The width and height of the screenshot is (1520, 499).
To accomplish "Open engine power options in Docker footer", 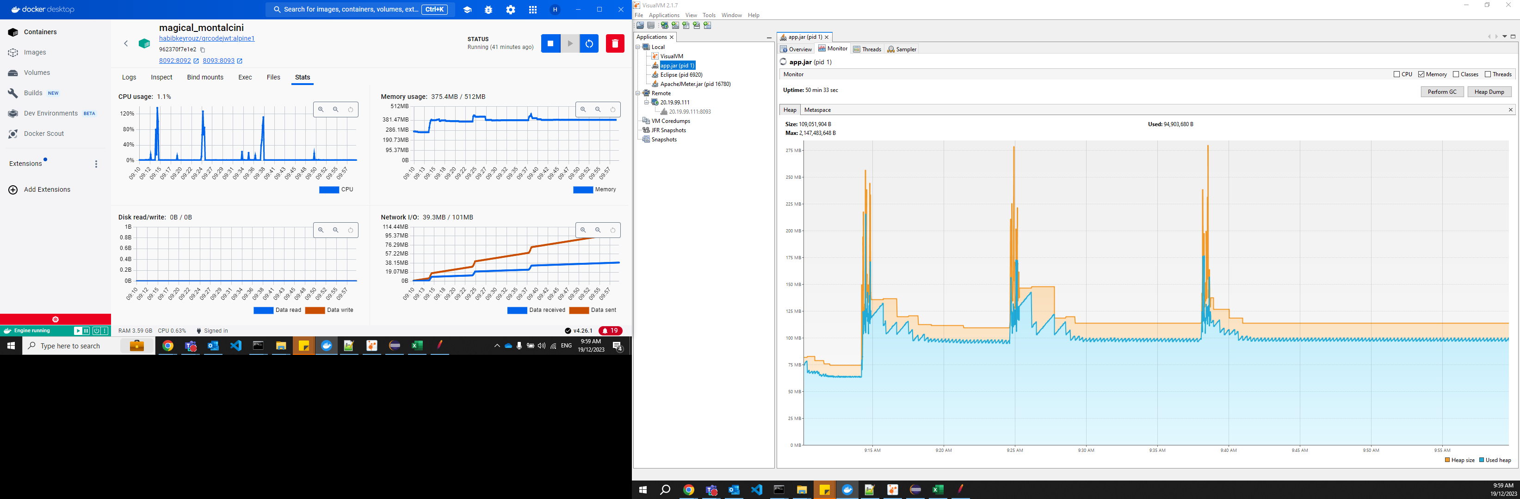I will pyautogui.click(x=96, y=331).
